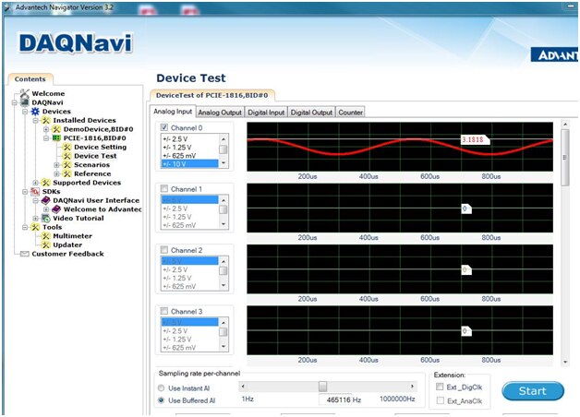Select +/- 1.25 V range for Channel 0

point(189,148)
